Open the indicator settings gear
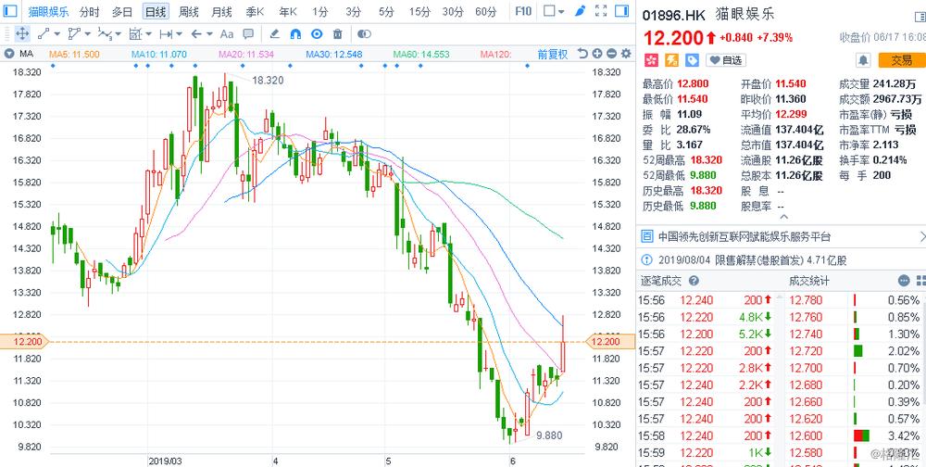 (625, 54)
